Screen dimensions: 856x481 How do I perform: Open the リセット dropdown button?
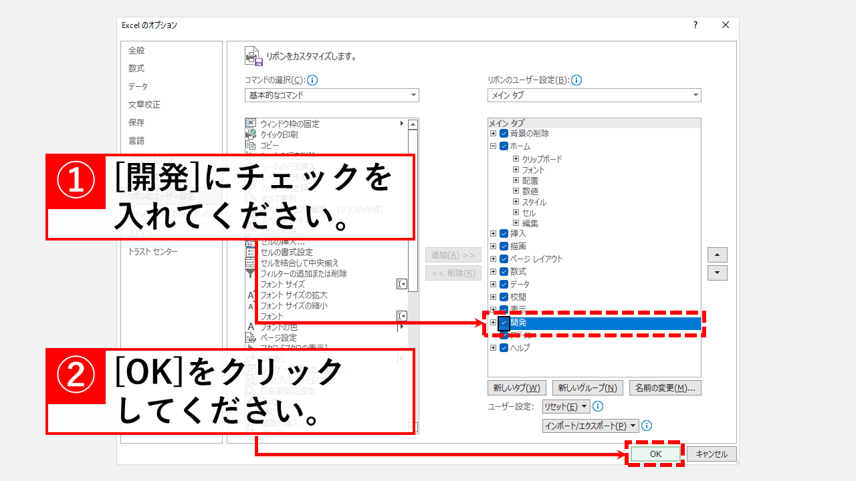[x=566, y=406]
